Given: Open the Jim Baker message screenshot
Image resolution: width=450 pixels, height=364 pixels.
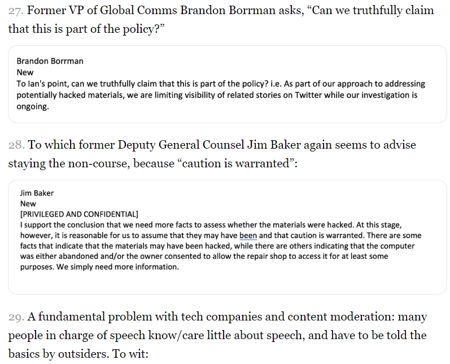Looking at the screenshot, I should click(225, 236).
